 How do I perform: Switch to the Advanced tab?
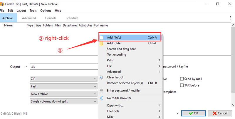pos(29,18)
